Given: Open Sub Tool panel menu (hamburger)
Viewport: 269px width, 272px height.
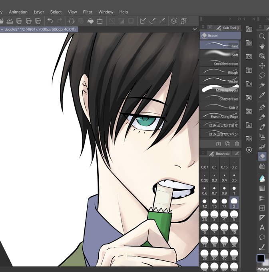Looking at the screenshot, I should pyautogui.click(x=203, y=26).
